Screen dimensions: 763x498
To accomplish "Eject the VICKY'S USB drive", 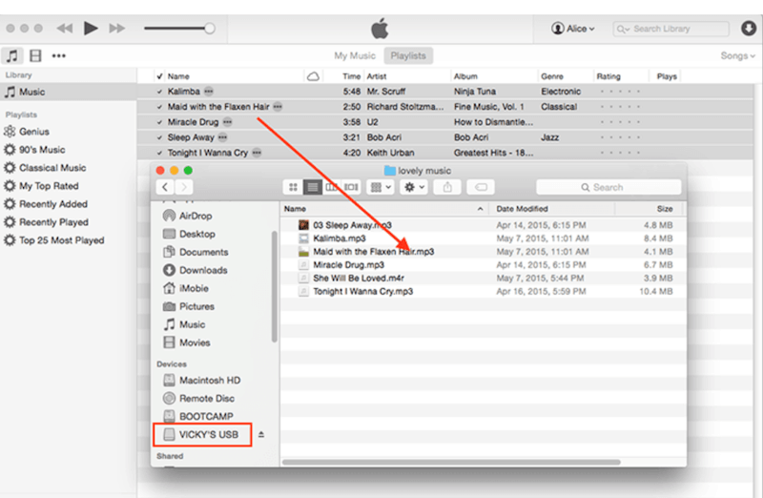I will coord(261,435).
